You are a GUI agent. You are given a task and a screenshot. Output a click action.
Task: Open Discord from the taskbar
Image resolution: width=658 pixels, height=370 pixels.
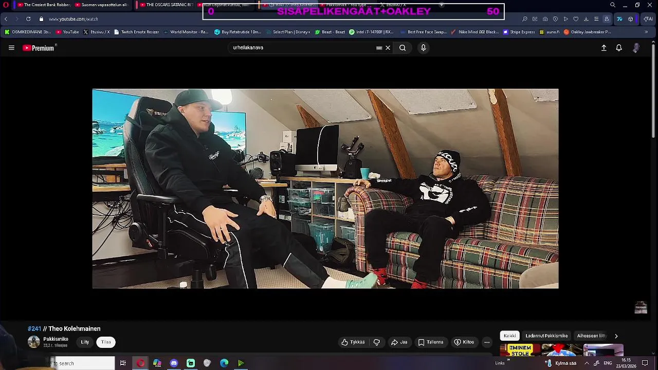174,363
